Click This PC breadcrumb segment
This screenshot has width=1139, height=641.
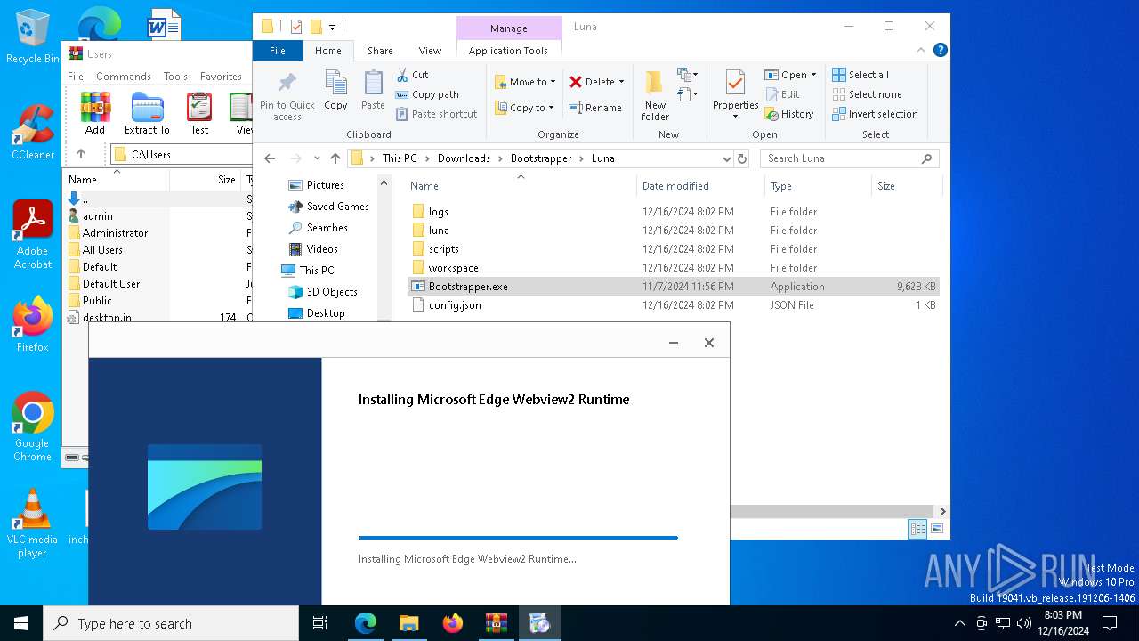point(400,158)
